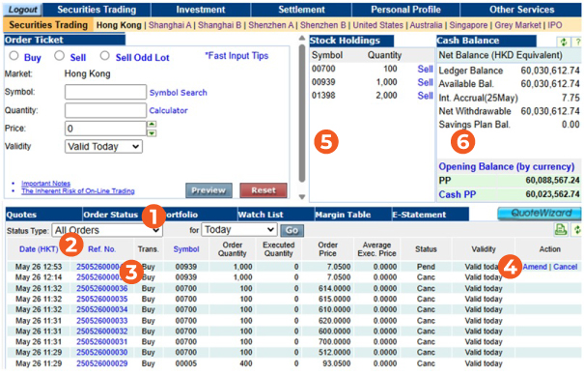Open the Grey Market section
584x375 pixels.
[x=517, y=25]
